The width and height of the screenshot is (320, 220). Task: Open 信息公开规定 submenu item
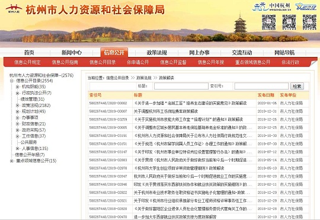pos(27,62)
